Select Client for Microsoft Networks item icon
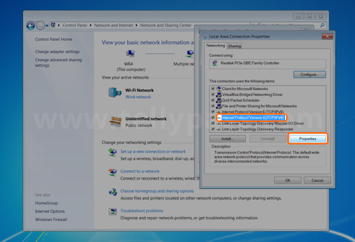355x242 pixels. click(x=219, y=88)
